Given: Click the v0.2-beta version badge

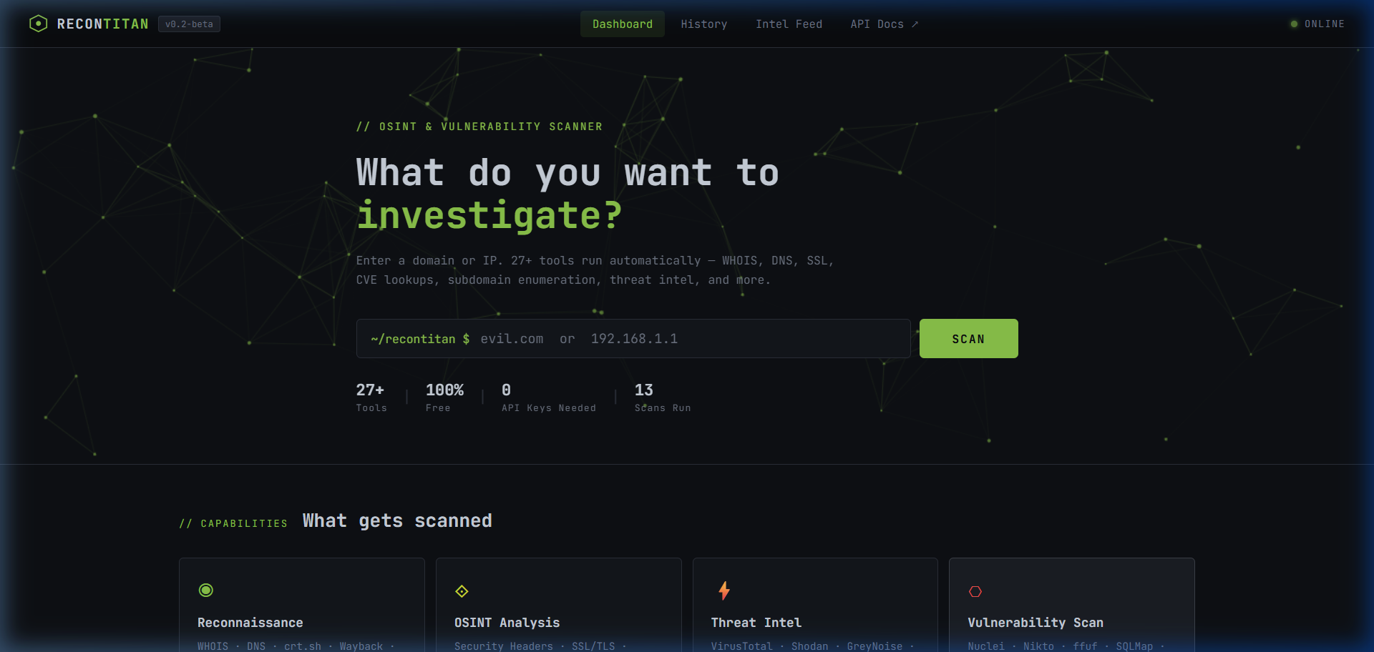Looking at the screenshot, I should [189, 24].
